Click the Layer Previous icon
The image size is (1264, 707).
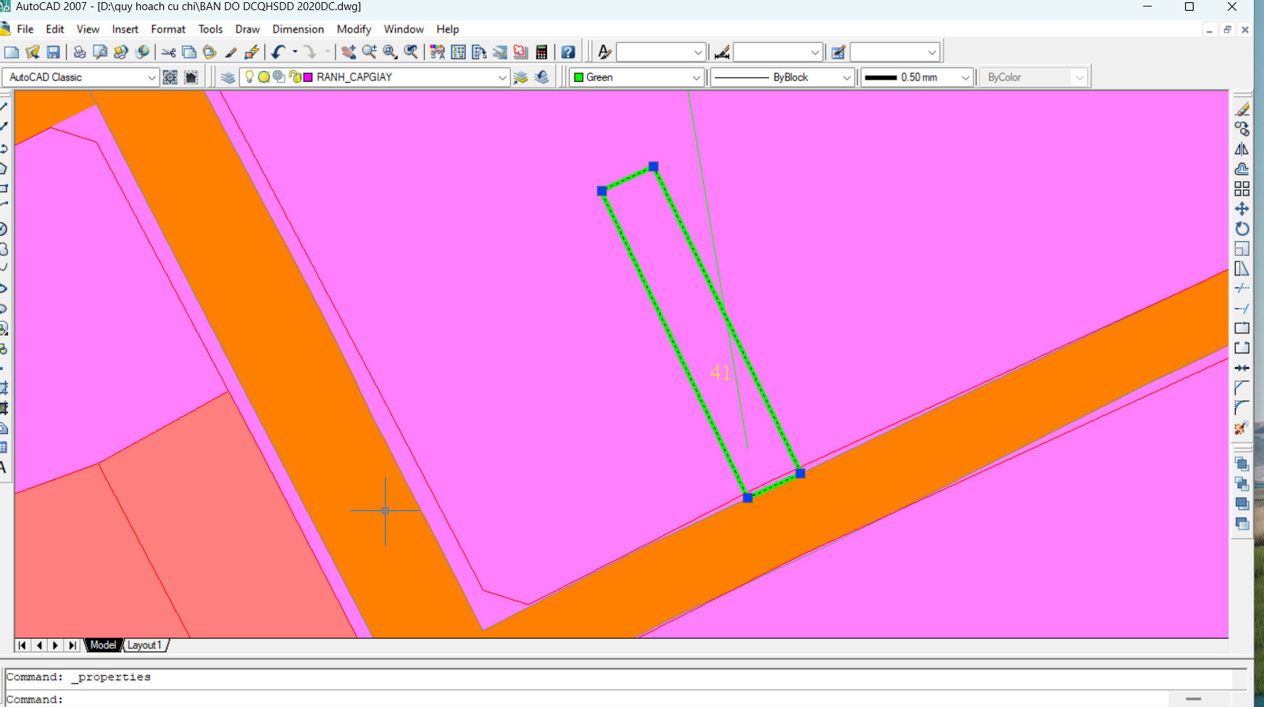[542, 77]
